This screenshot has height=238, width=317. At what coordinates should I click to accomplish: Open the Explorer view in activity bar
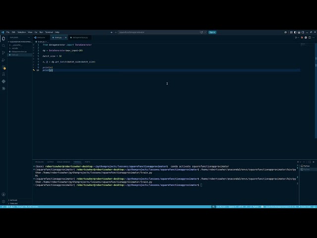click(3, 39)
